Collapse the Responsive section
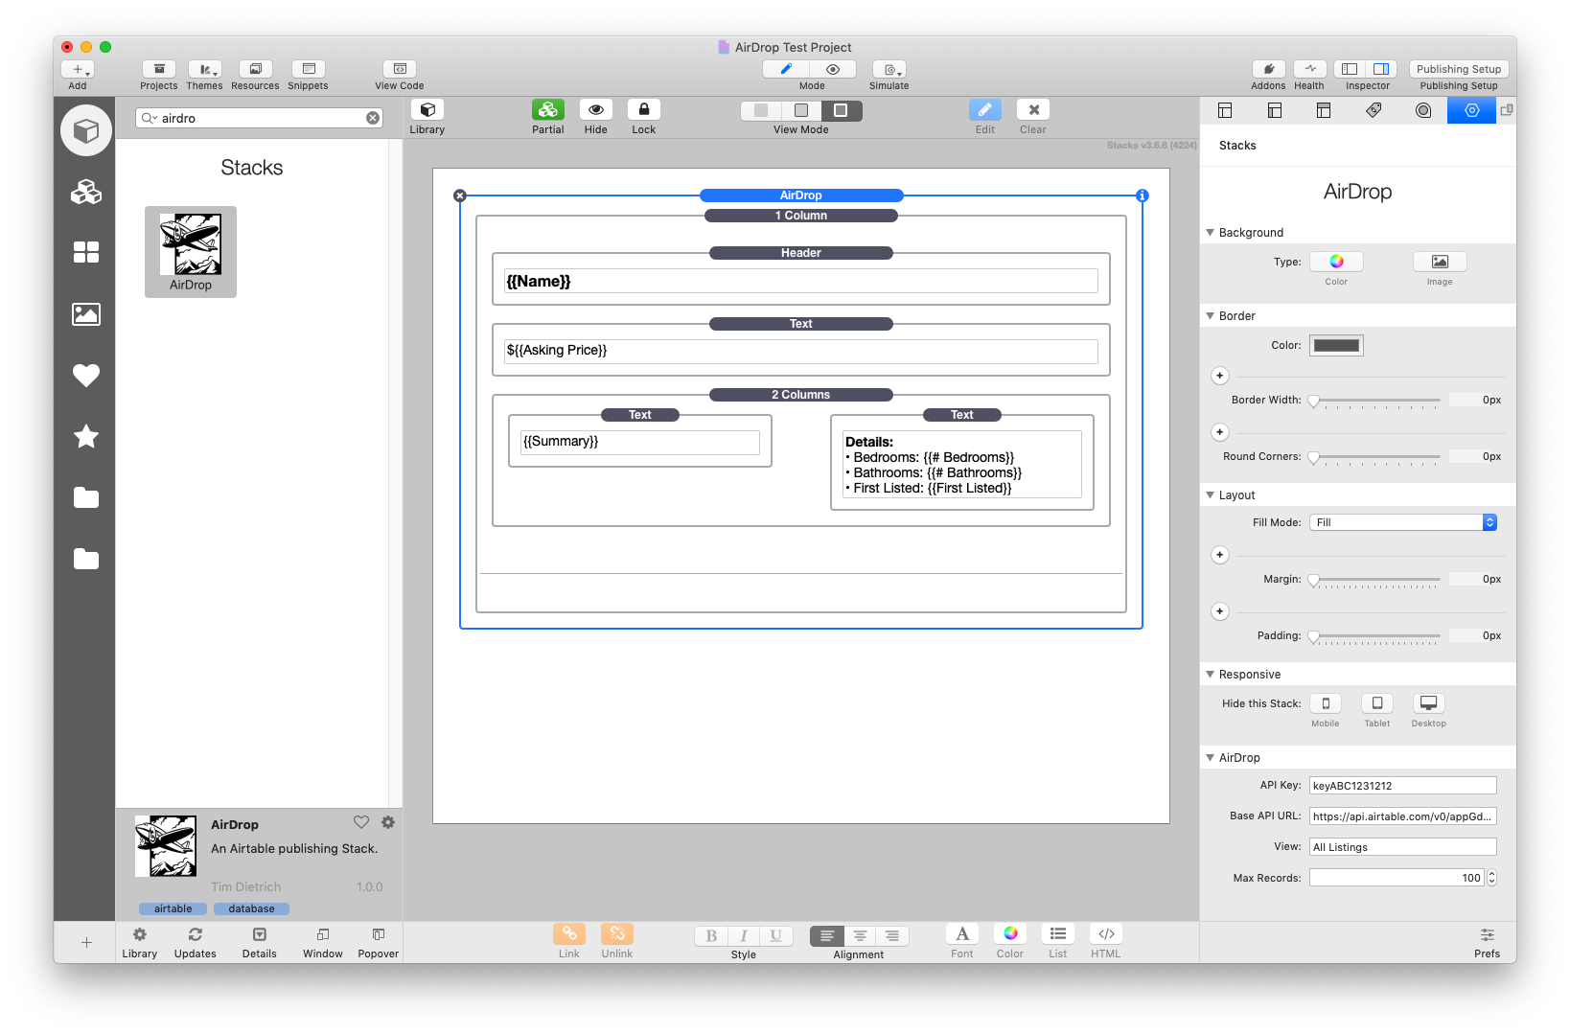The height and width of the screenshot is (1034, 1570). click(1210, 675)
